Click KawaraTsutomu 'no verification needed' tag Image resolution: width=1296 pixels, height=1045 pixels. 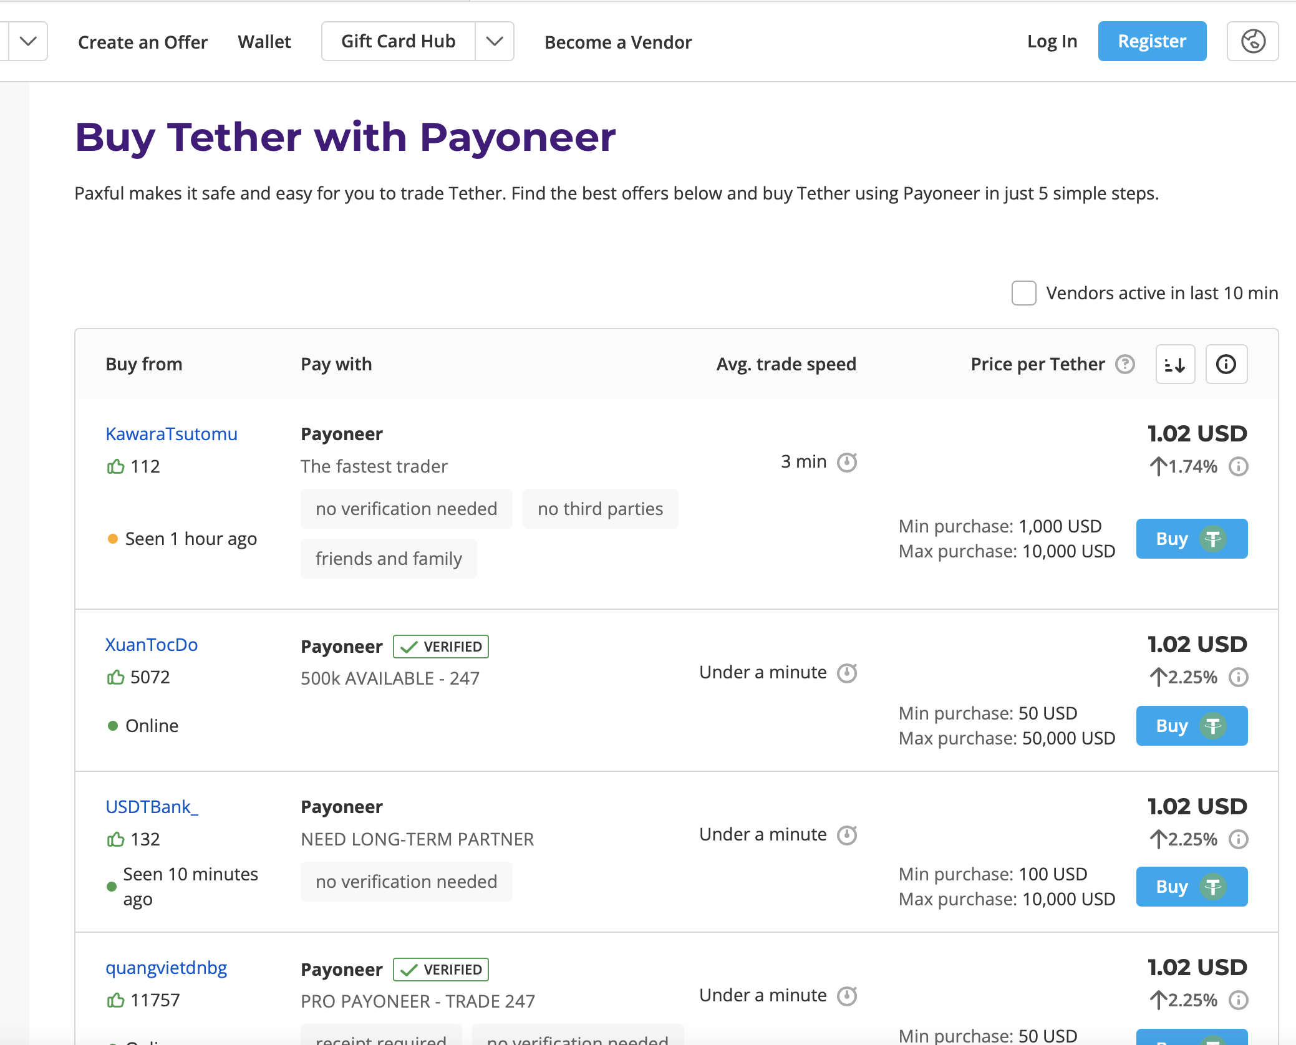click(x=406, y=509)
